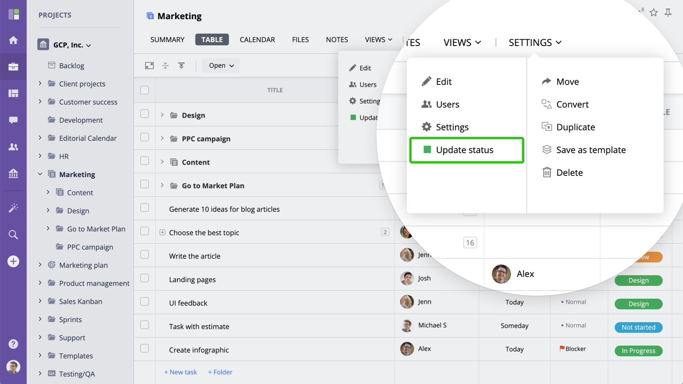Image resolution: width=683 pixels, height=384 pixels.
Task: Tick the checkbox for Go to Market Plan row
Action: [145, 184]
